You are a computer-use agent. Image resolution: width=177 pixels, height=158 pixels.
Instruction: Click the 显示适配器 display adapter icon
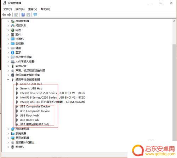13,138
